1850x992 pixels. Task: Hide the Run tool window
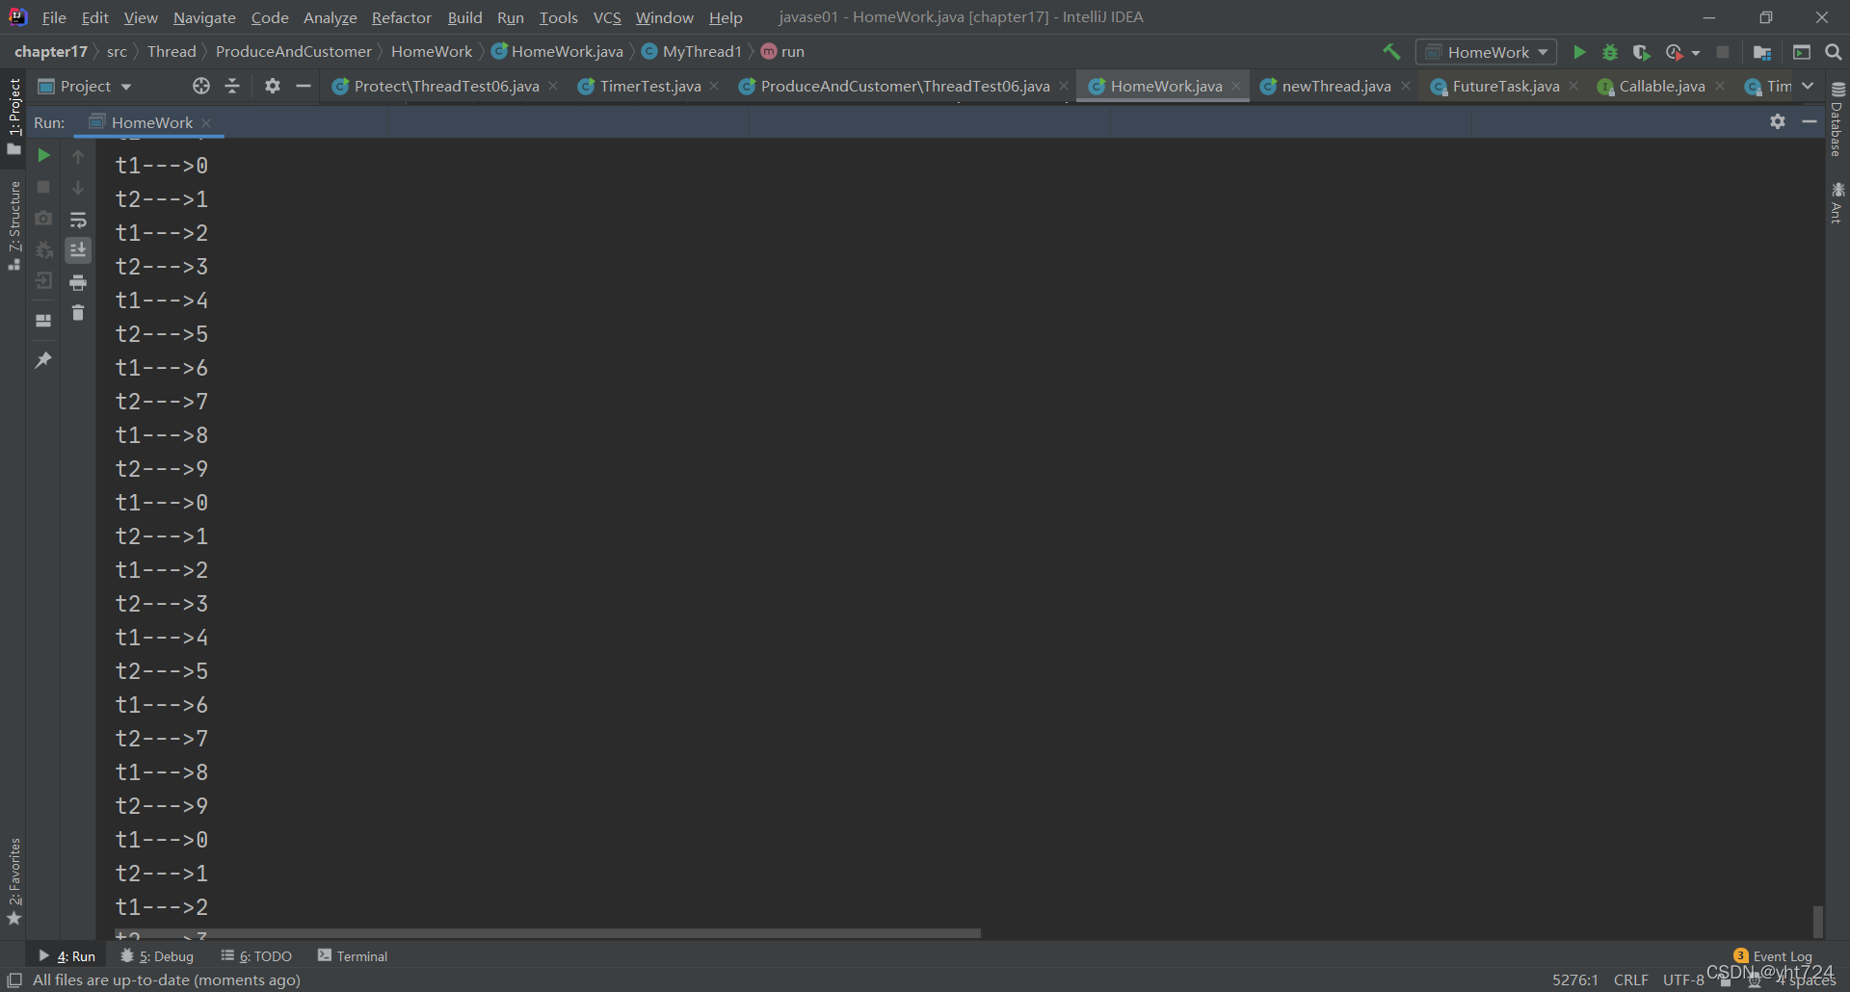coord(1810,121)
